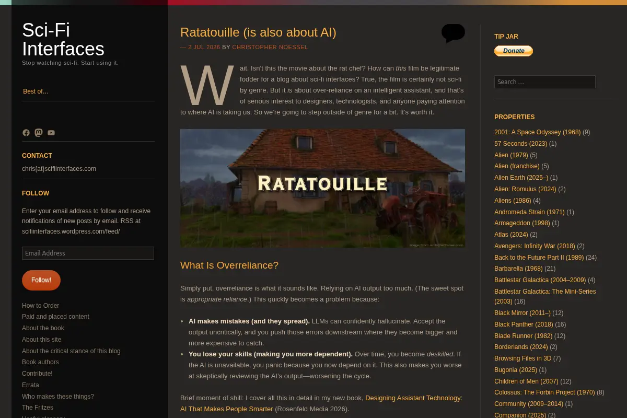Focus the Email Address input field

88,253
